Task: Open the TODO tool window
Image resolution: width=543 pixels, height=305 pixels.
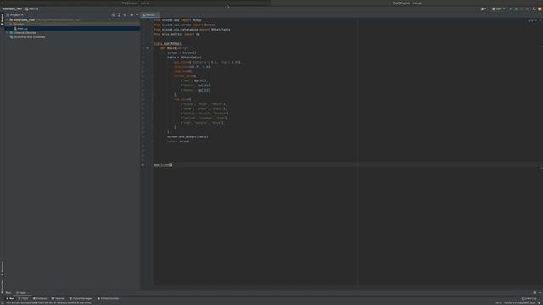Action: pos(24,298)
